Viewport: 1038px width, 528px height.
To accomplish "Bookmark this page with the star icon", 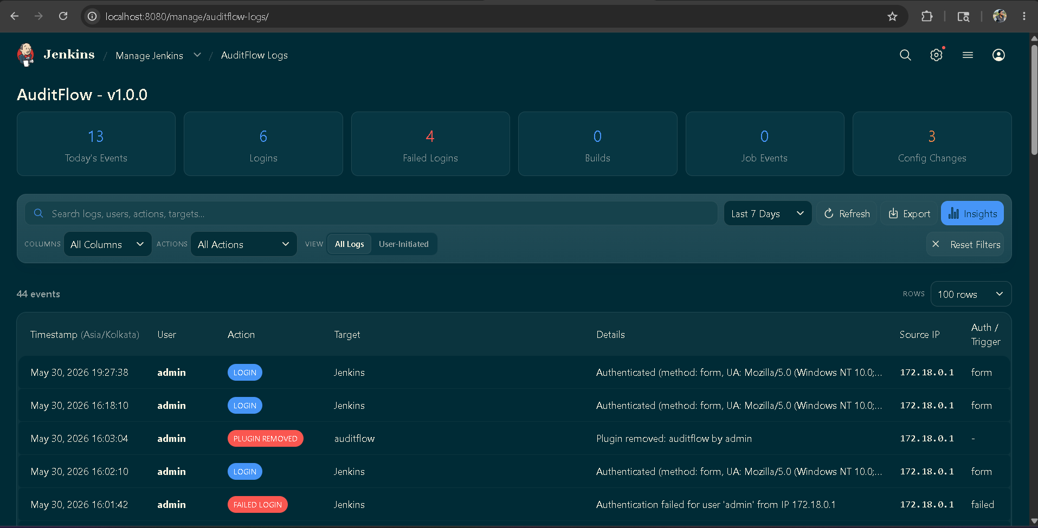I will [x=892, y=17].
